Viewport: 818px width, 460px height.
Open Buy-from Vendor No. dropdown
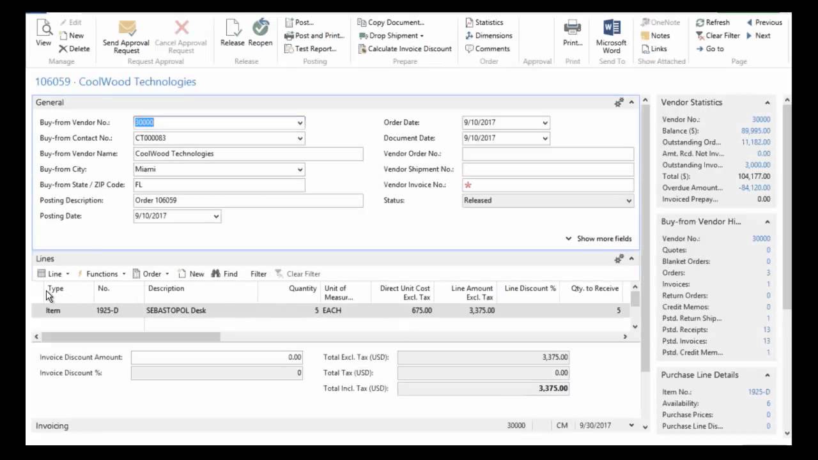coord(300,123)
